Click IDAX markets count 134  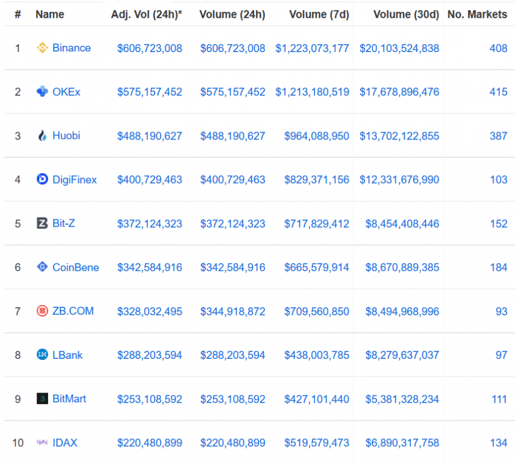498,443
